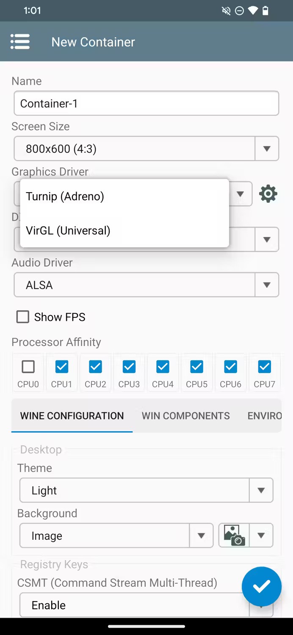Check the CPU0 affinity box
This screenshot has height=635, width=293.
28,367
